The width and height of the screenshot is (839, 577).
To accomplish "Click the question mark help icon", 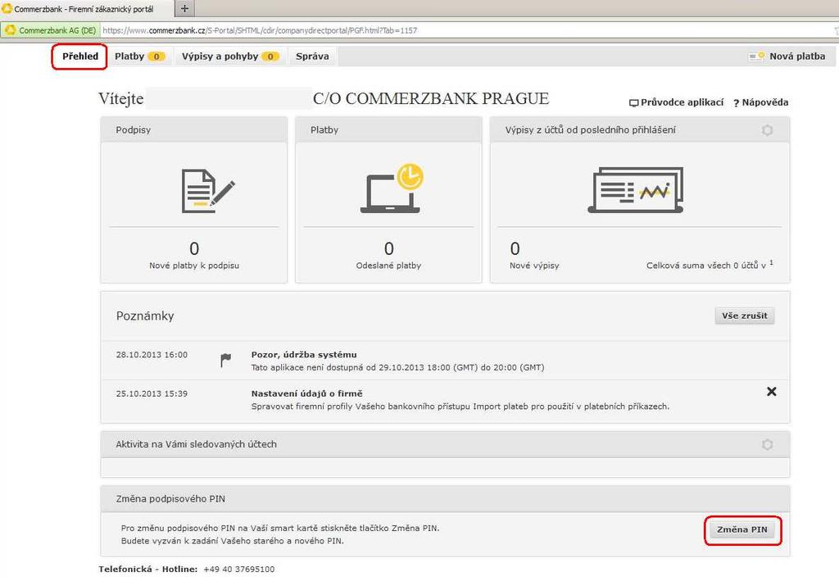I will click(737, 102).
